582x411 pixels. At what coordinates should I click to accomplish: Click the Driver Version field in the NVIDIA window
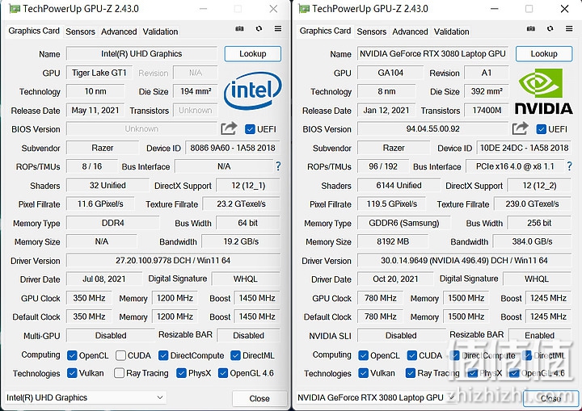464,260
